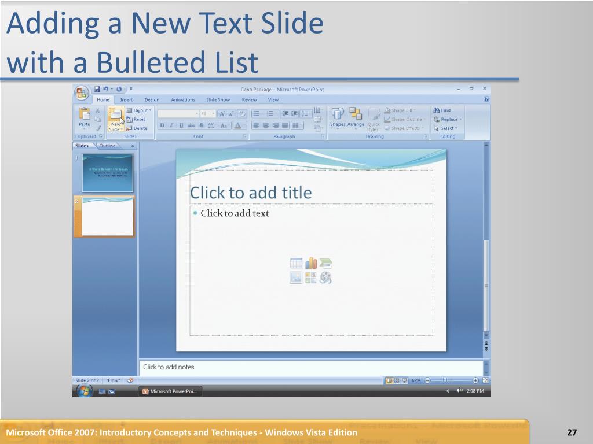Open the Font dialog launcher

click(245, 136)
